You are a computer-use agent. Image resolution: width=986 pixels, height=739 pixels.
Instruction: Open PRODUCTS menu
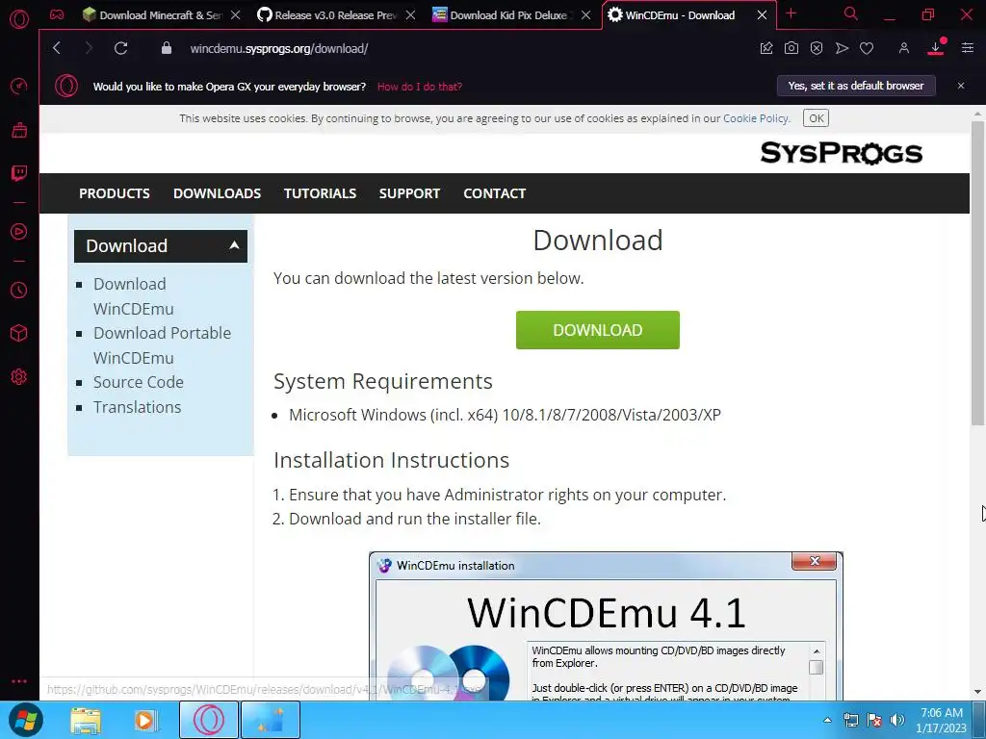pos(115,193)
